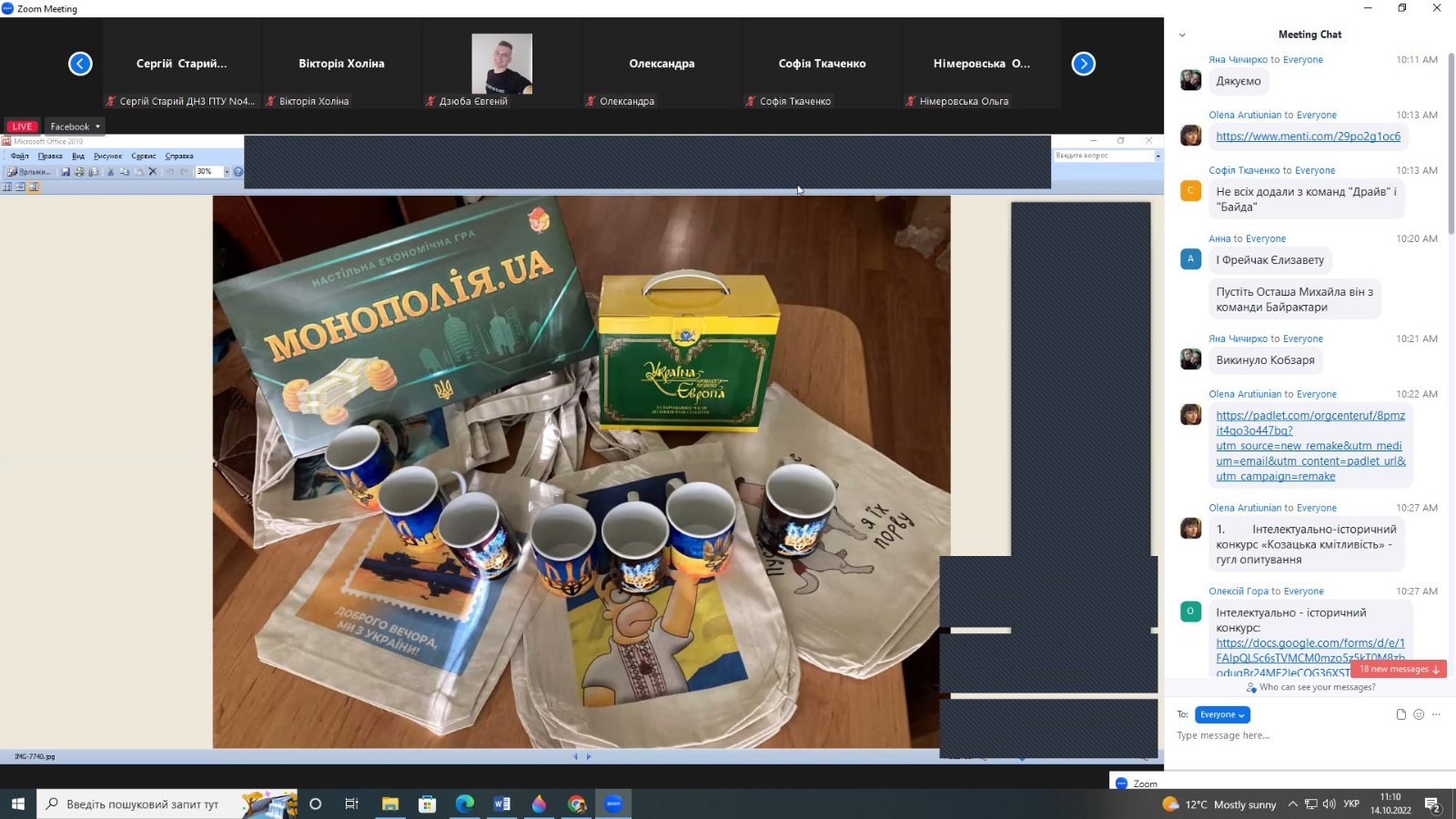The image size is (1456, 819).
Task: Click the blue help question mark icon
Action: [x=238, y=172]
